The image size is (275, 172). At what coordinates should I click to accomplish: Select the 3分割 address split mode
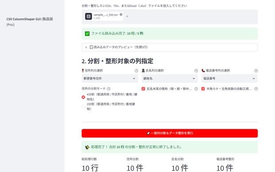[x=83, y=107]
